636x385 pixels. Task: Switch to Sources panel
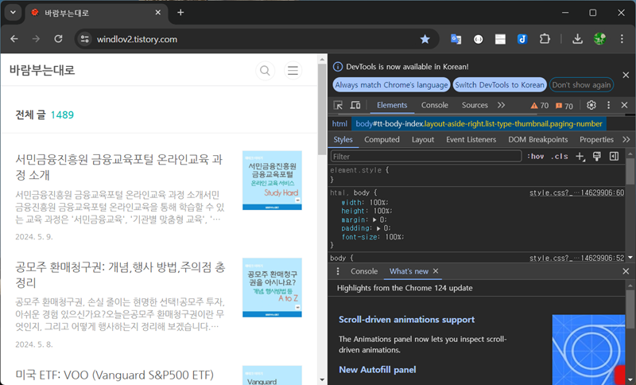(x=475, y=105)
